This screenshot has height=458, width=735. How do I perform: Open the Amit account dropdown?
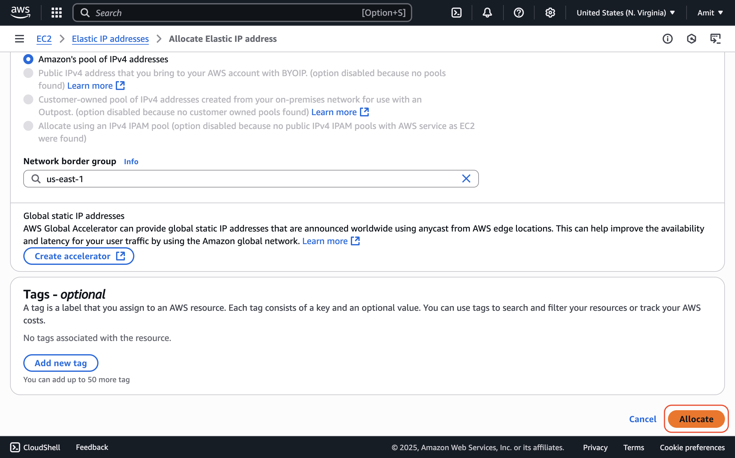tap(710, 13)
